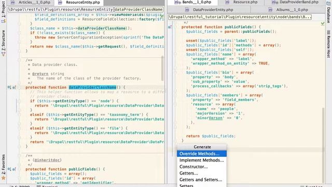Click the right editor green inspection checkmark
The width and height of the screenshot is (332, 187).
pos(323,24)
